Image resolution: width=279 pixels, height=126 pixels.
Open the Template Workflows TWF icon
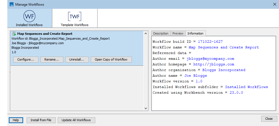pyautogui.click(x=74, y=16)
